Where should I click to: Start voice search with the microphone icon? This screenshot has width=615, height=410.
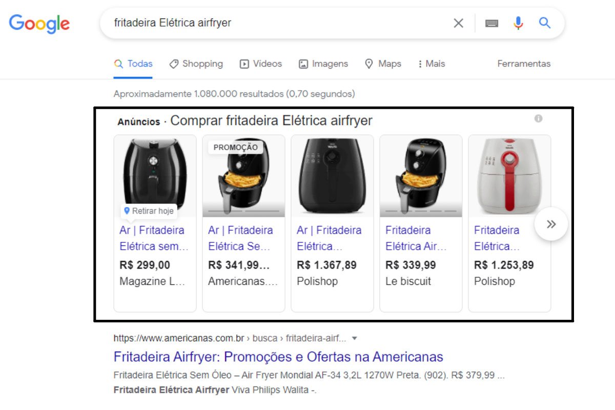pos(518,23)
